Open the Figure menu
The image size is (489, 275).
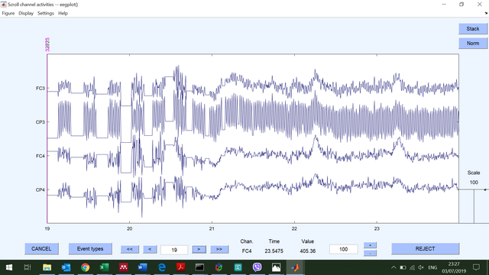[x=8, y=14]
